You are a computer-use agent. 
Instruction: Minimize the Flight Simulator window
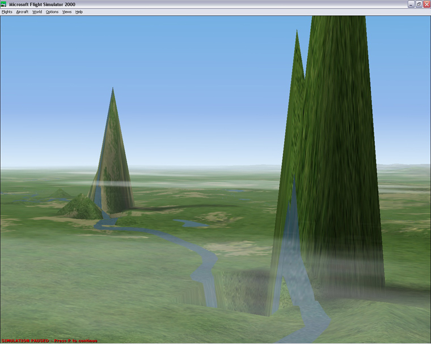point(411,4)
